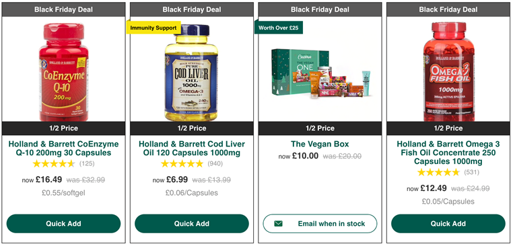Viewport: 513px width, 246px height.
Task: Click Email when in stock button
Action: coord(320,224)
